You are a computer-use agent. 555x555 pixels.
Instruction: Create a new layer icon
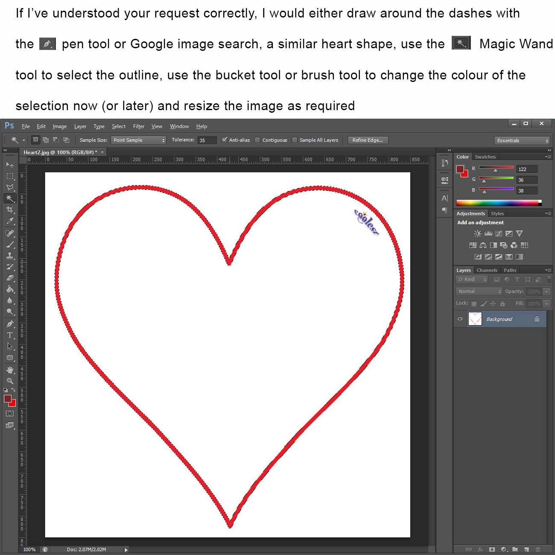tap(526, 549)
